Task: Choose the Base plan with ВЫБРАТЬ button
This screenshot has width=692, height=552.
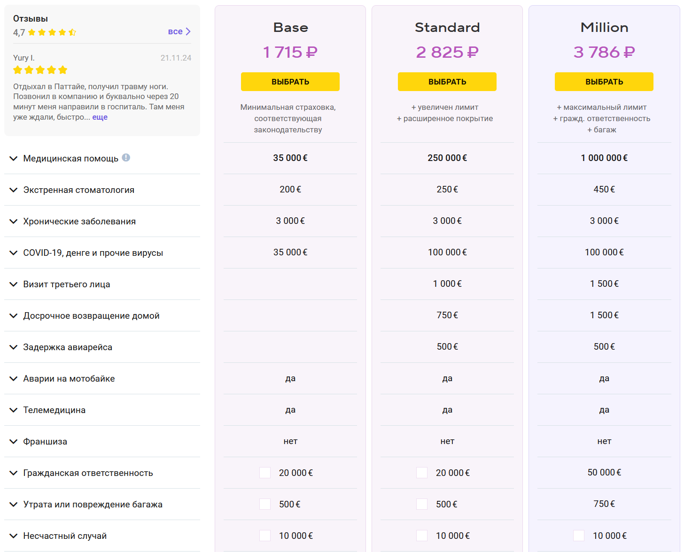Action: click(x=290, y=82)
